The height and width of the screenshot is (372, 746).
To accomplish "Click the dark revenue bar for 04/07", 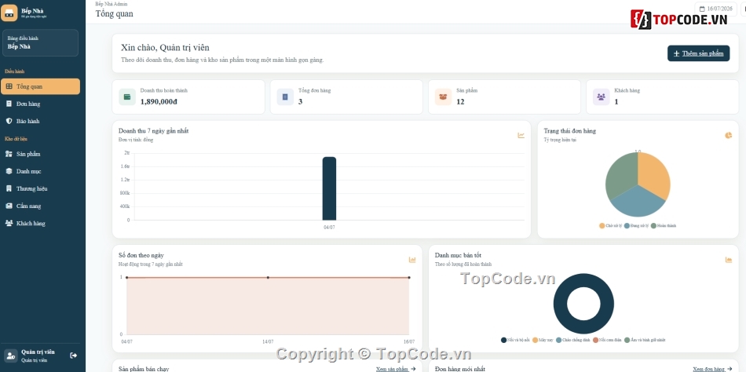I will [x=329, y=188].
